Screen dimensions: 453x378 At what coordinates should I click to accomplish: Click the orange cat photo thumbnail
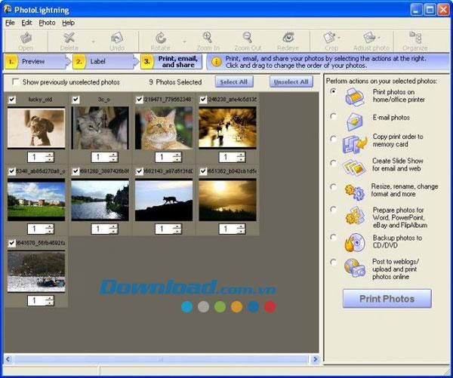163,128
